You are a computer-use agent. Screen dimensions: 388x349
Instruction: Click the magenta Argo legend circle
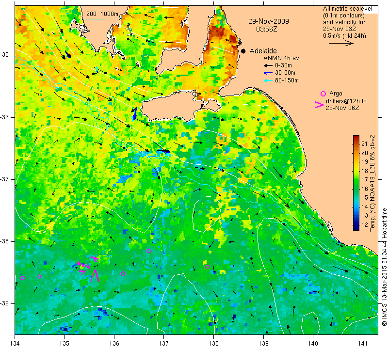point(323,94)
